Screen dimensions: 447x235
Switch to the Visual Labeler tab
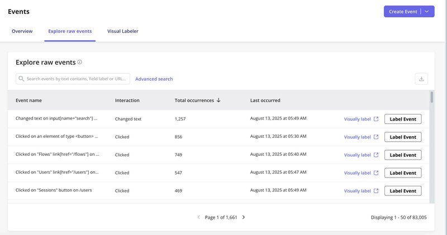pos(123,31)
